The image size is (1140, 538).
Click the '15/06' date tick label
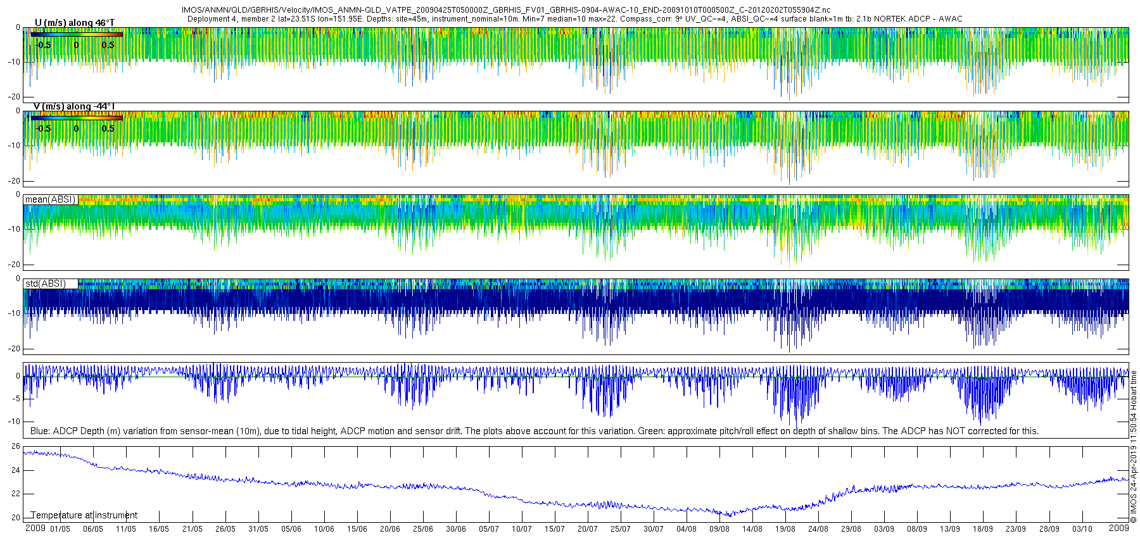(357, 529)
